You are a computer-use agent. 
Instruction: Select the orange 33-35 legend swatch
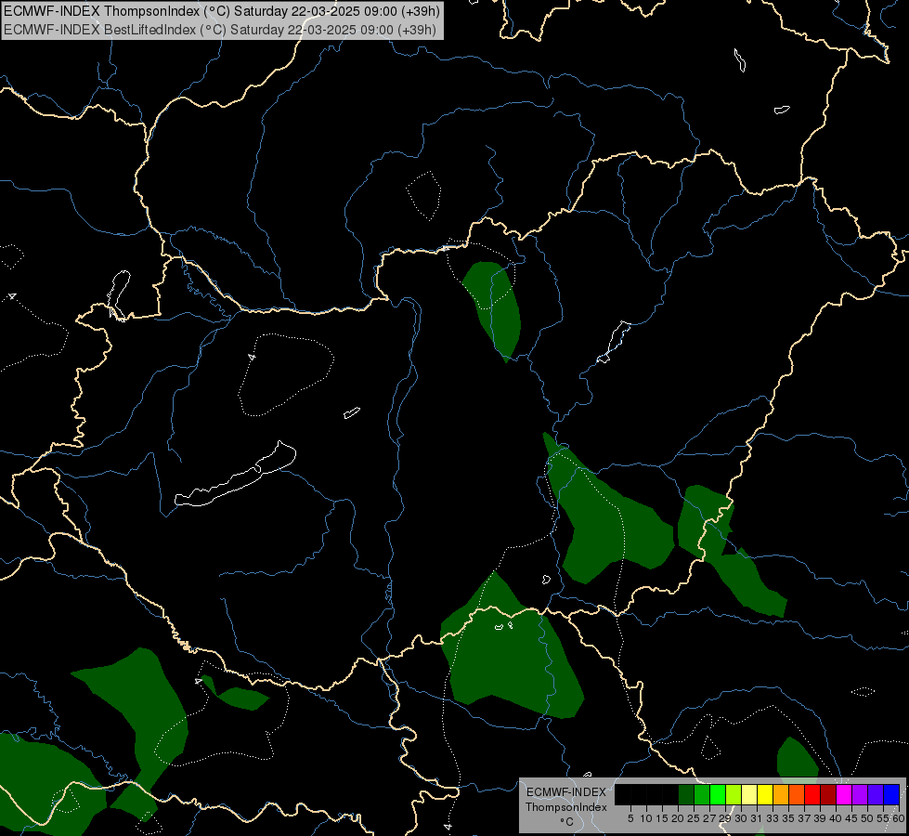pos(781,794)
